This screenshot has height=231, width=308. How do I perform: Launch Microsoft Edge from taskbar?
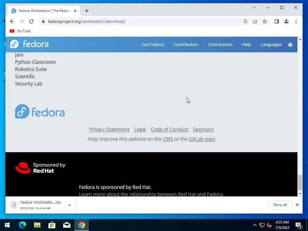coord(22,225)
